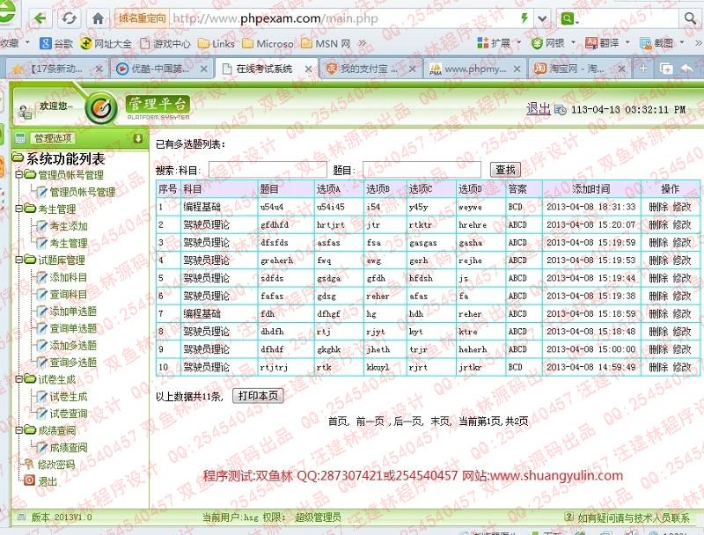Open 查询科目 in the sidebar tree
The height and width of the screenshot is (535, 704).
[69, 294]
